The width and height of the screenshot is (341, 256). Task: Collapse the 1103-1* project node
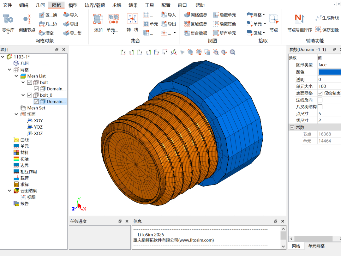click(x=3, y=57)
